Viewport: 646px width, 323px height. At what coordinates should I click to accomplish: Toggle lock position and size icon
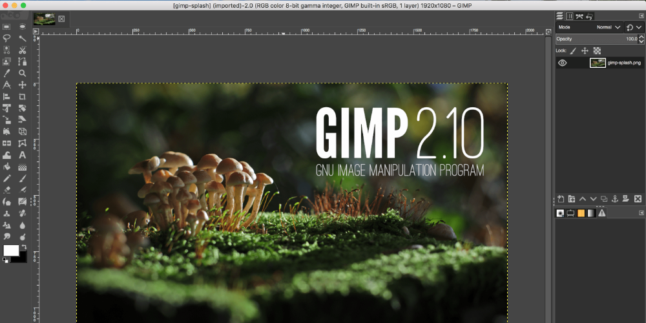585,50
